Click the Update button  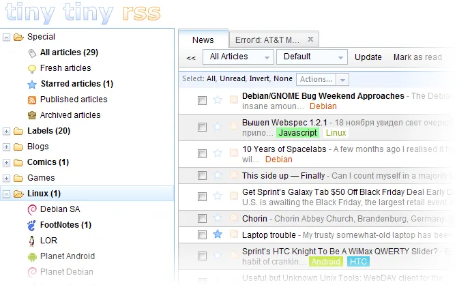(x=368, y=57)
